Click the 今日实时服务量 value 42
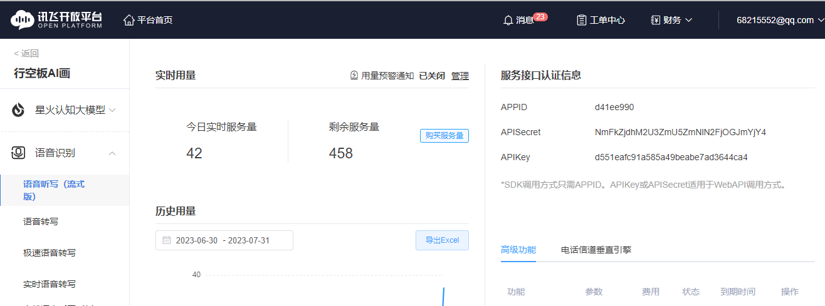Image resolution: width=825 pixels, height=306 pixels. coord(194,153)
